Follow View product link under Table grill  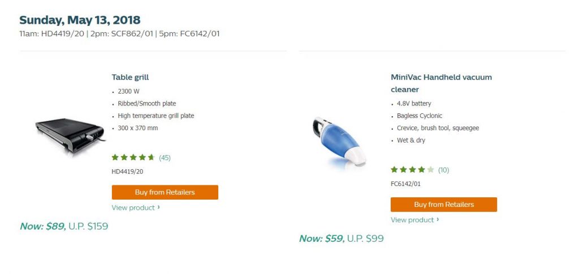pyautogui.click(x=133, y=207)
